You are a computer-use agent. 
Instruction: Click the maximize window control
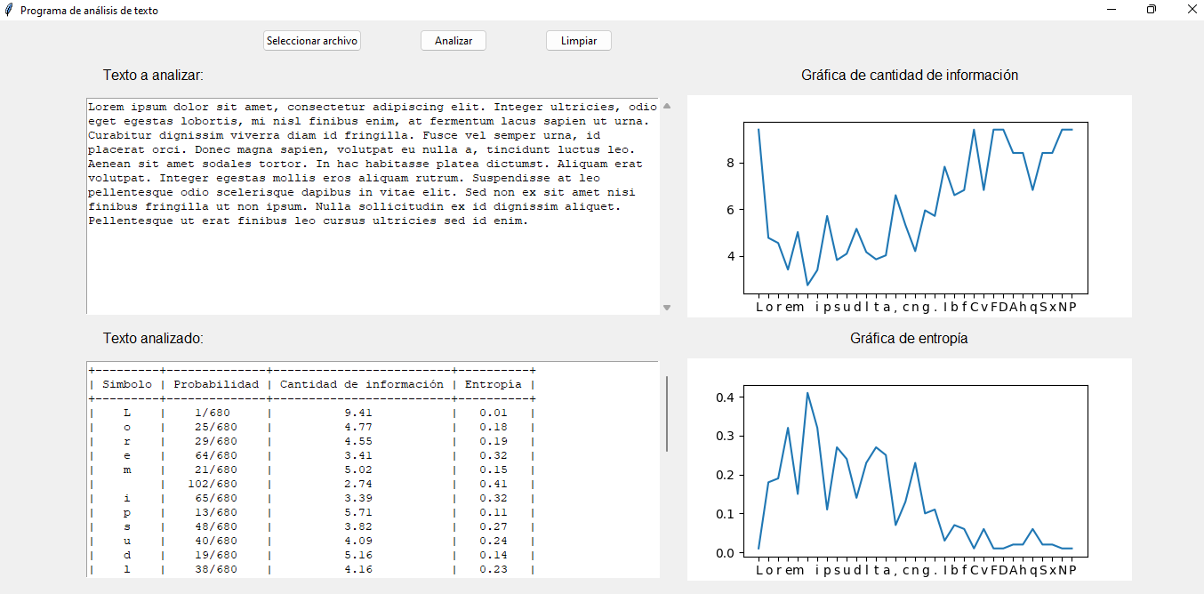(x=1151, y=10)
